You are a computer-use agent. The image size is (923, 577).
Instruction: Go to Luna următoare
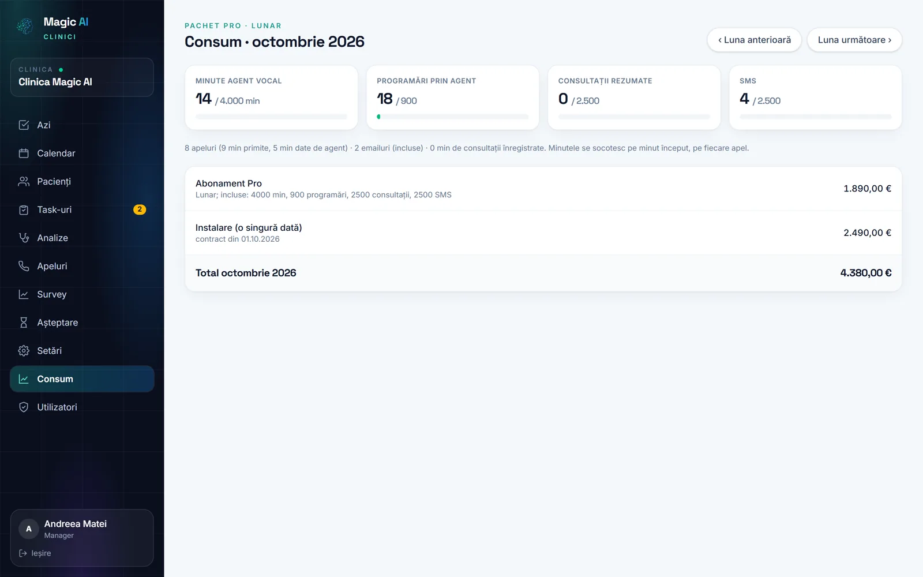(x=854, y=40)
